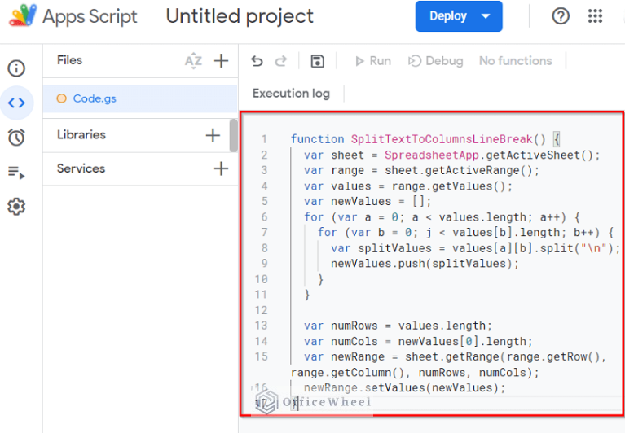Click code line 'var newValues = [];'
The height and width of the screenshot is (433, 625).
368,201
